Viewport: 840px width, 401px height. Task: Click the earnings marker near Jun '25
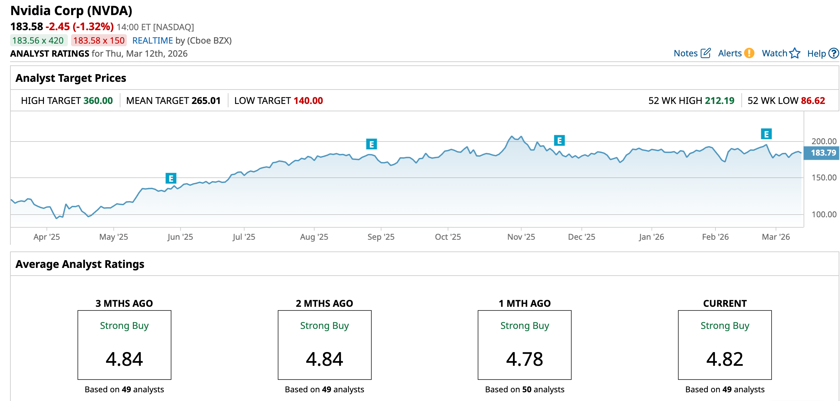pos(171,178)
